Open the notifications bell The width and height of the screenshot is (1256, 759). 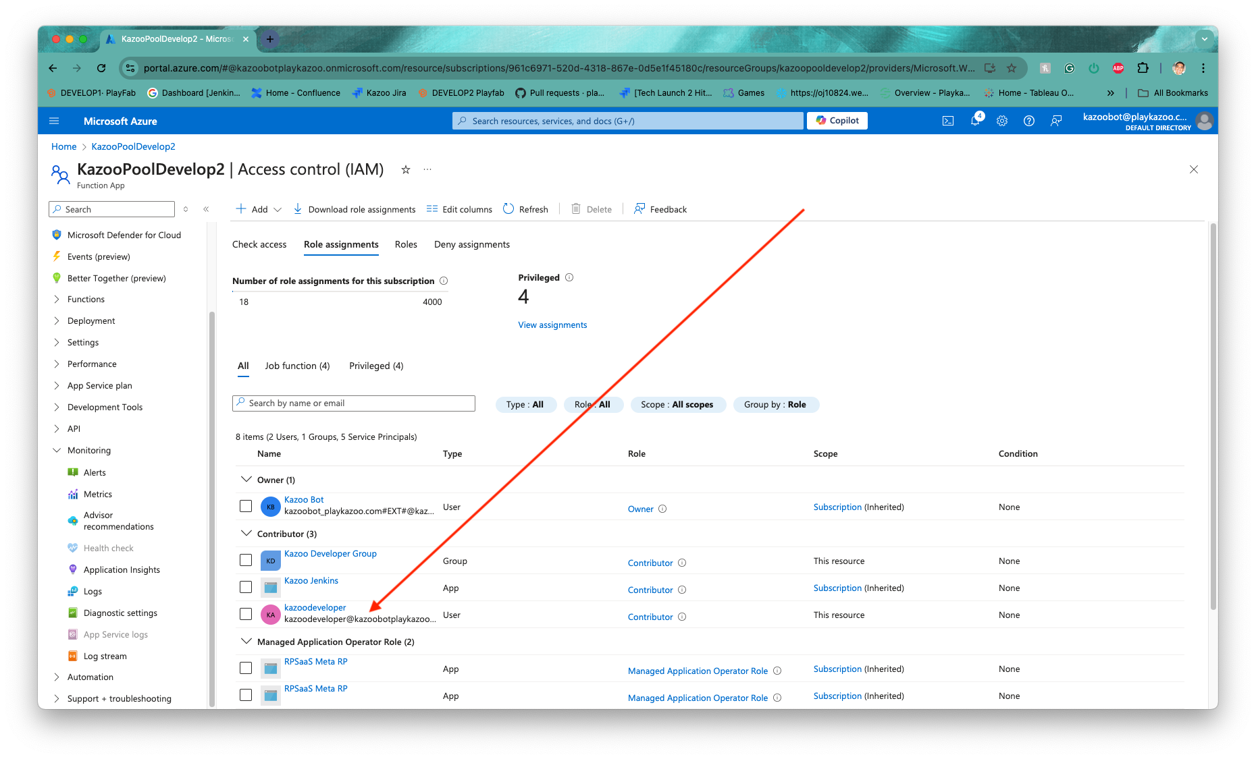975,121
